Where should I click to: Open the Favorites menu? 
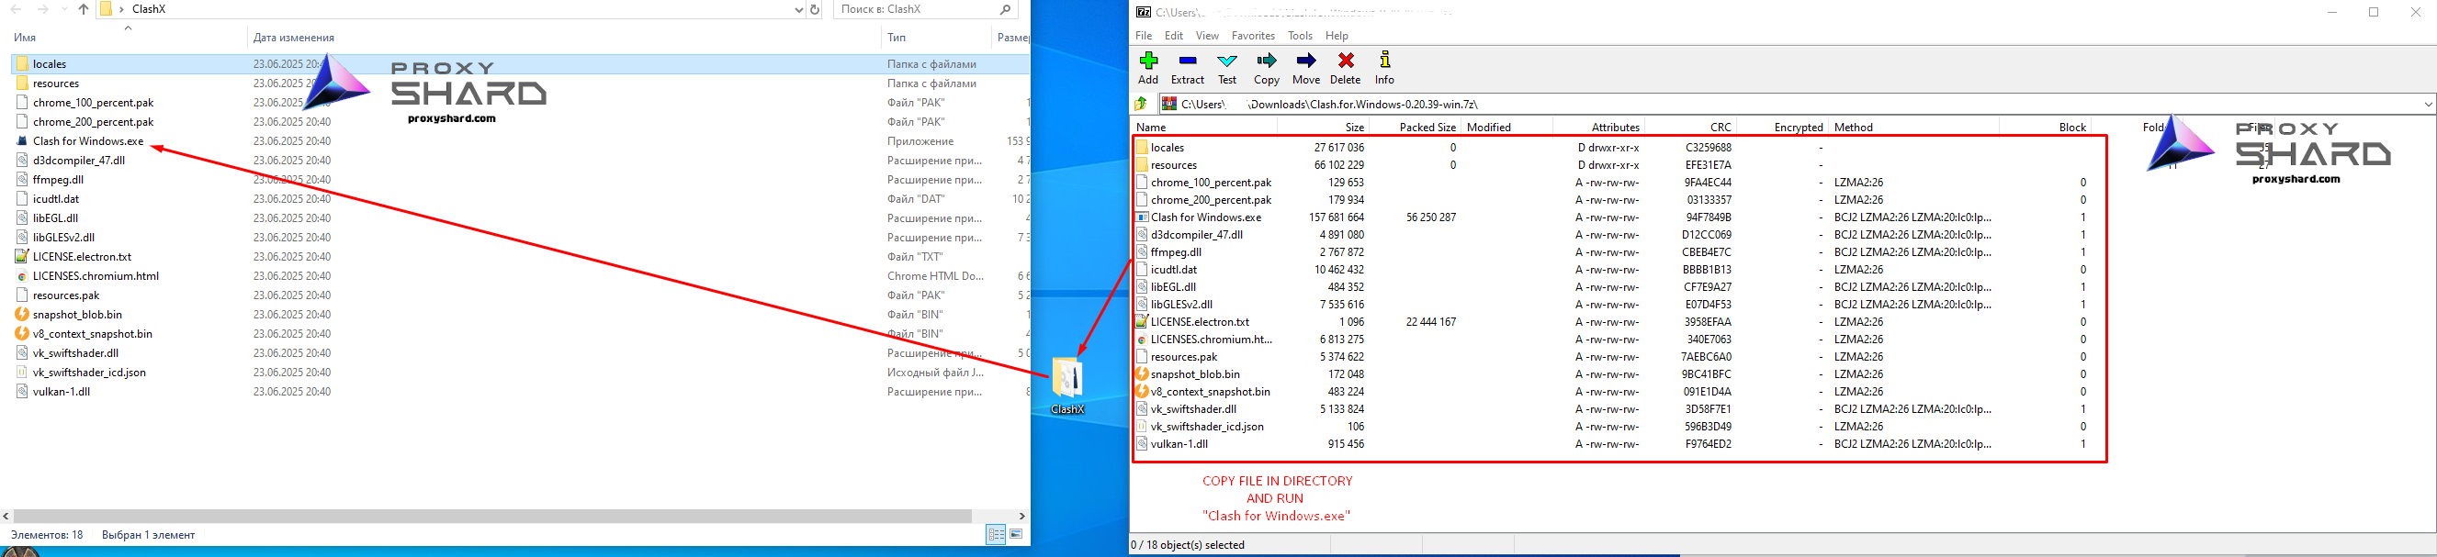(1253, 36)
